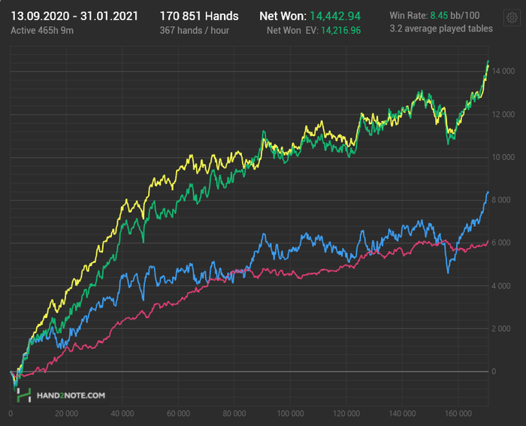Viewport: 526px width, 426px height.
Task: Click the 100 000 x-axis label
Action: click(291, 413)
